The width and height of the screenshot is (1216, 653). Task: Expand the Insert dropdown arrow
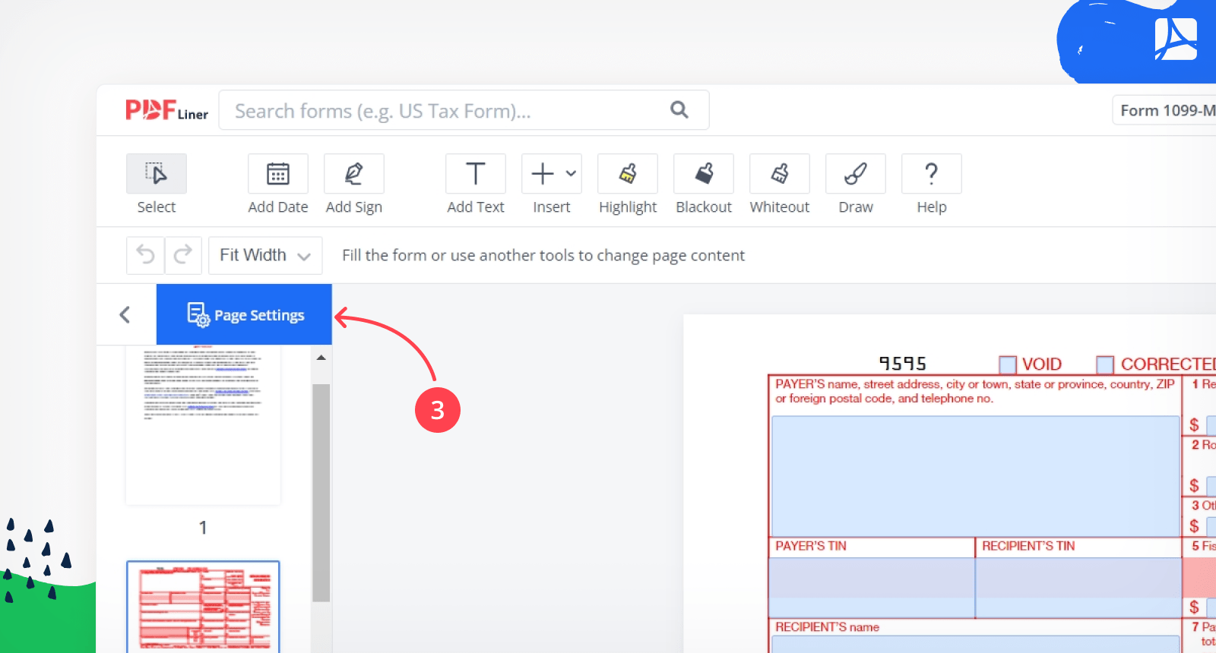(x=571, y=174)
